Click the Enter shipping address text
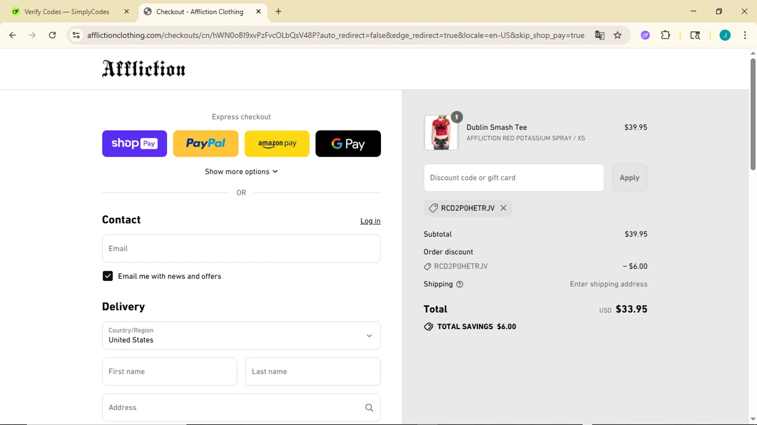The height and width of the screenshot is (425, 757). pos(609,284)
